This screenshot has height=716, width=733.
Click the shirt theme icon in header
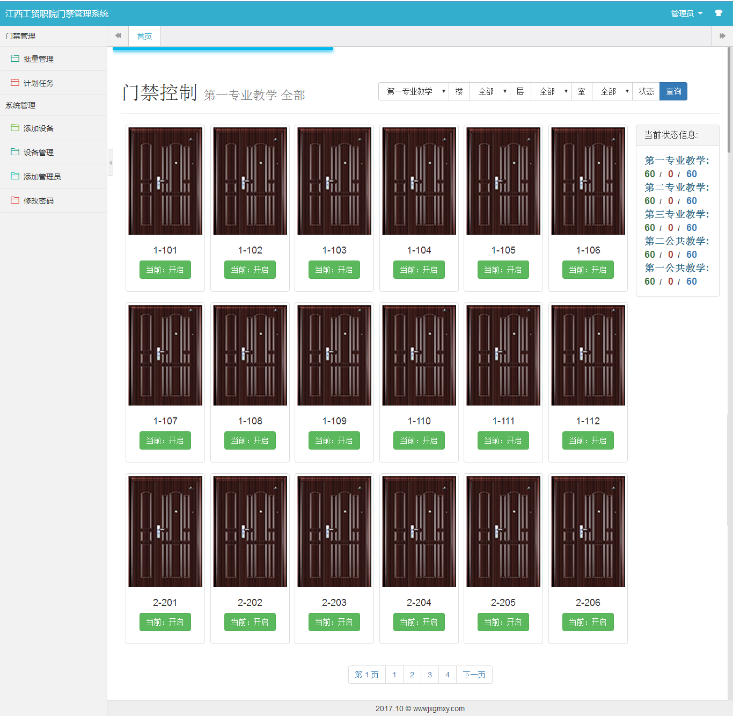718,13
